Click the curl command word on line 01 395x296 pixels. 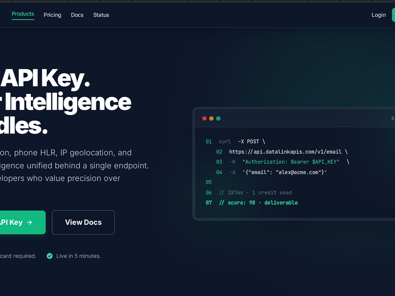[225, 141]
